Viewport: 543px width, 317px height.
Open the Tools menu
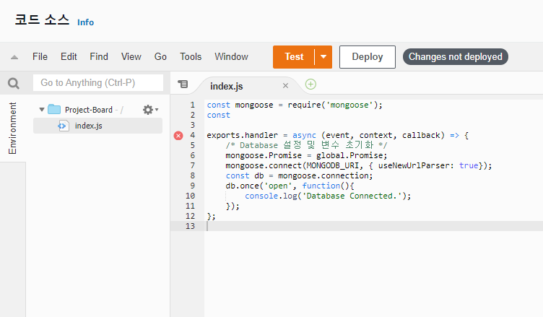point(191,57)
